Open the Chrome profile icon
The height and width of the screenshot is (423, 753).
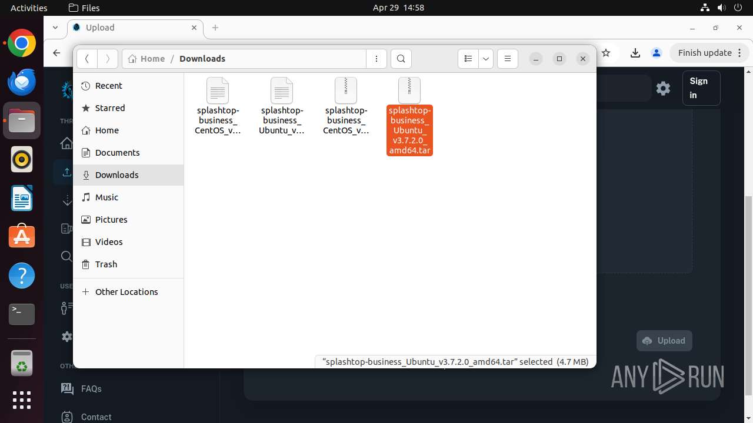(657, 53)
